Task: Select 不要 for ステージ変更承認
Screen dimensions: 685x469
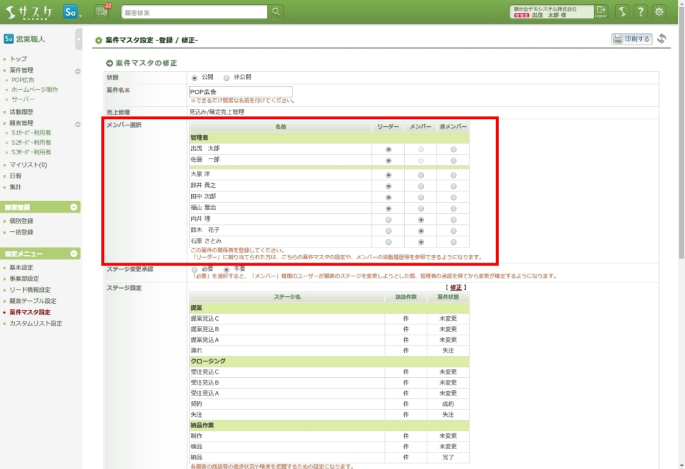Action: click(x=226, y=269)
